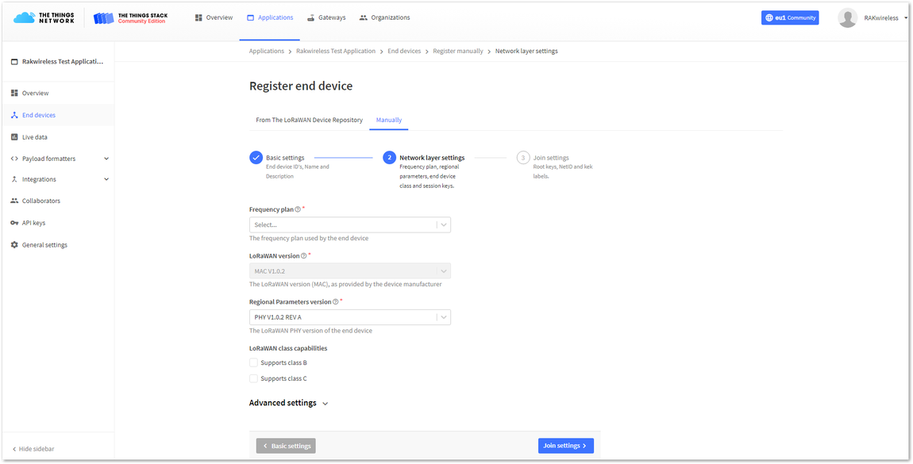Click the application icon beside Rakwireless Test Application in sidebar
The width and height of the screenshot is (913, 464).
(x=14, y=62)
